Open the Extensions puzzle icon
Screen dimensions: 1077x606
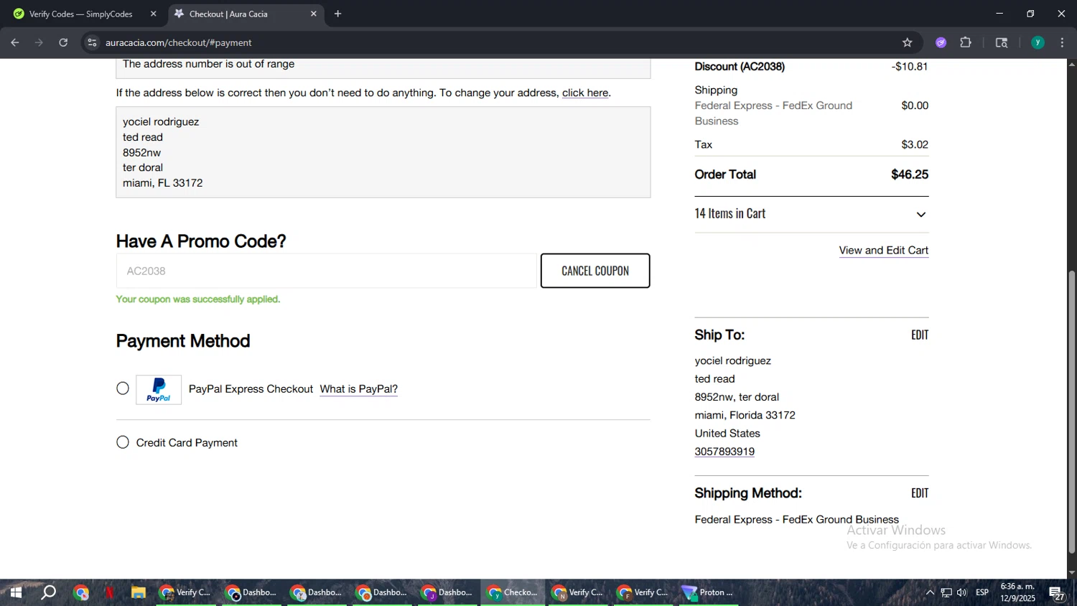[966, 42]
